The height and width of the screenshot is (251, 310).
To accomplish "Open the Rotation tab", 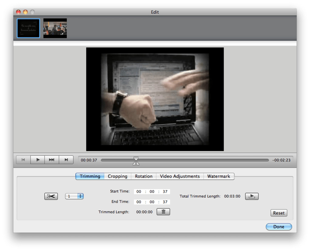I will point(144,176).
